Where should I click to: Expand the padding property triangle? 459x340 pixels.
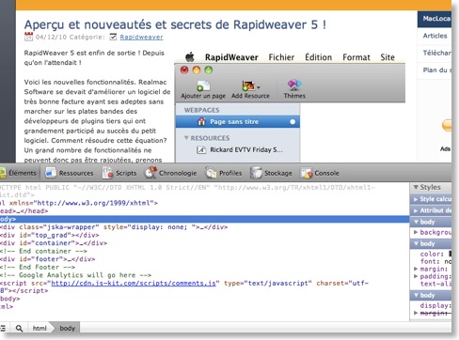(416, 276)
